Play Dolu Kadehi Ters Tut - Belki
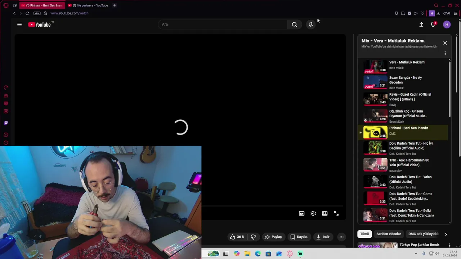The image size is (461, 259). tap(403, 215)
